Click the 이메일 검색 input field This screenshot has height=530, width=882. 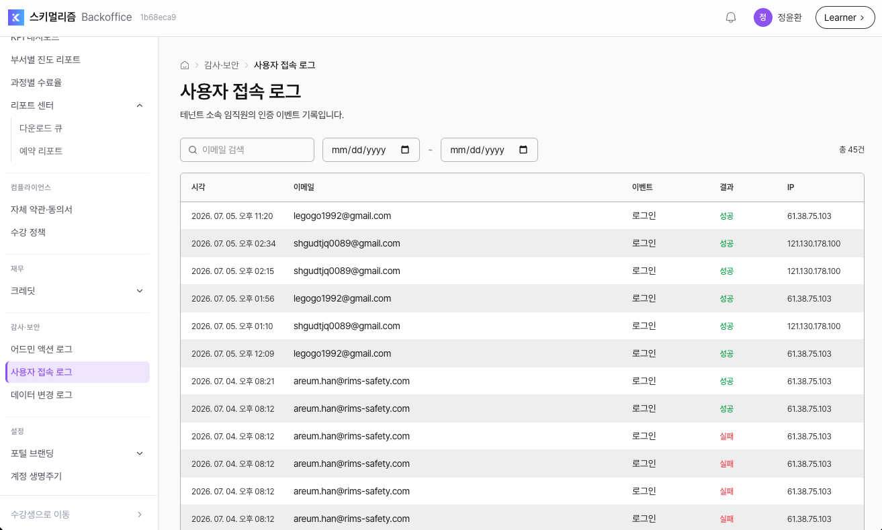click(247, 150)
